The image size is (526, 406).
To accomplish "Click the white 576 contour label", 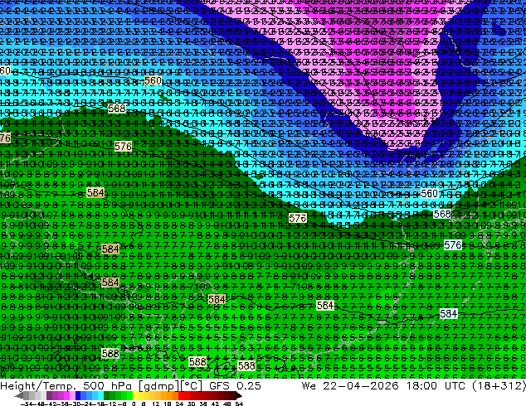I will [453, 245].
